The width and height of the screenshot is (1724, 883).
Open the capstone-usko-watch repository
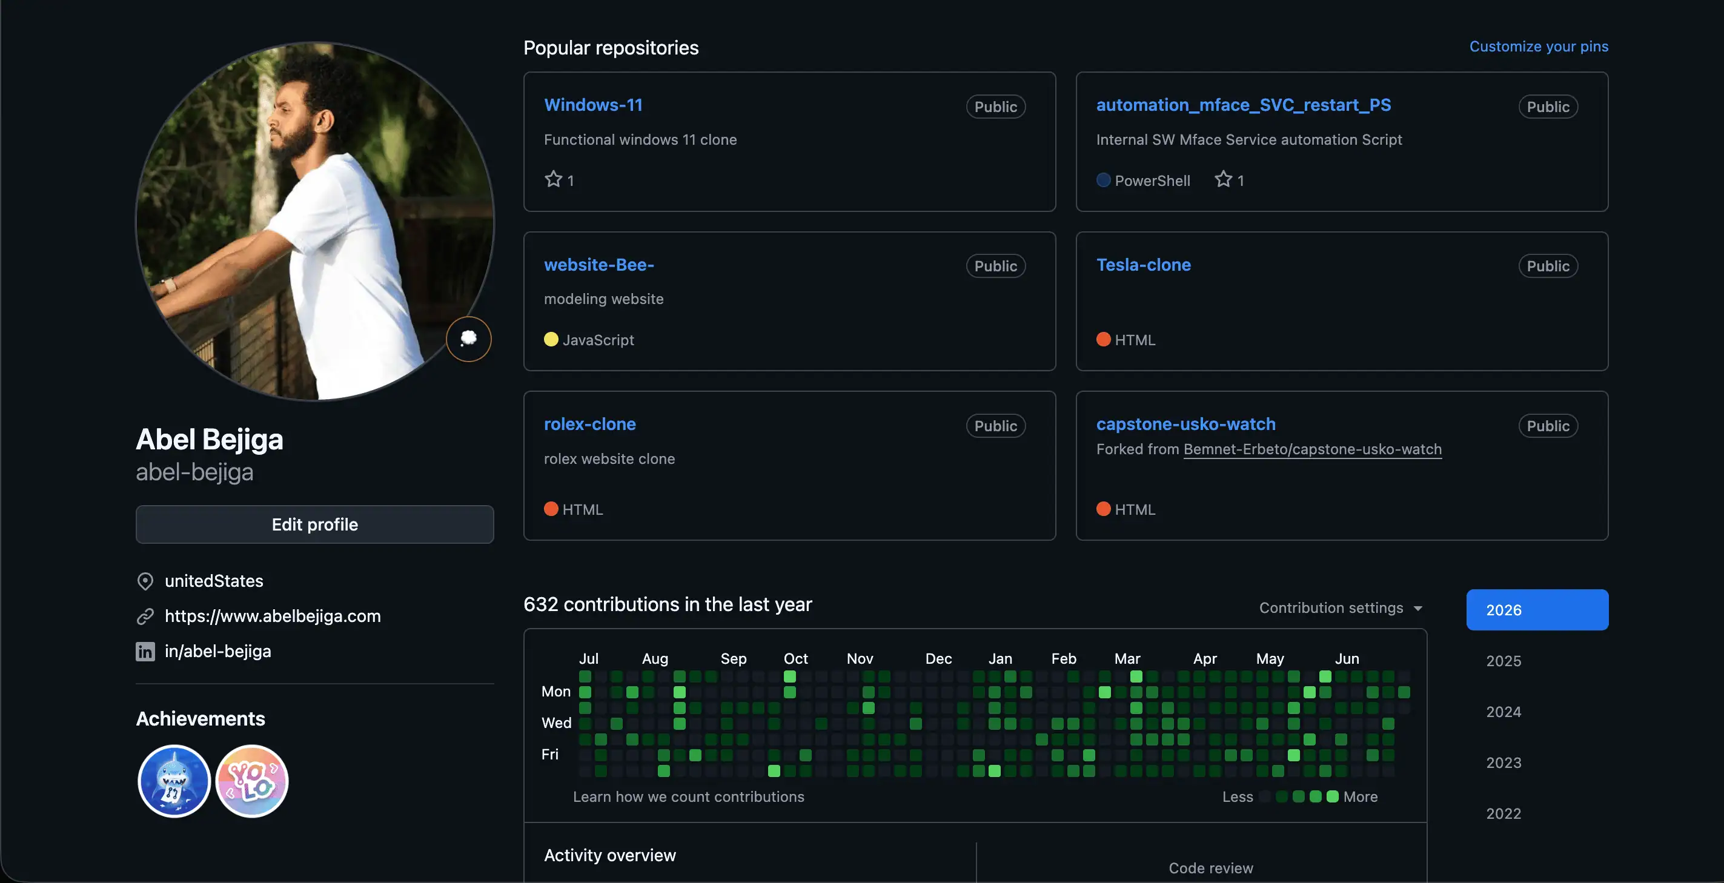[1185, 424]
